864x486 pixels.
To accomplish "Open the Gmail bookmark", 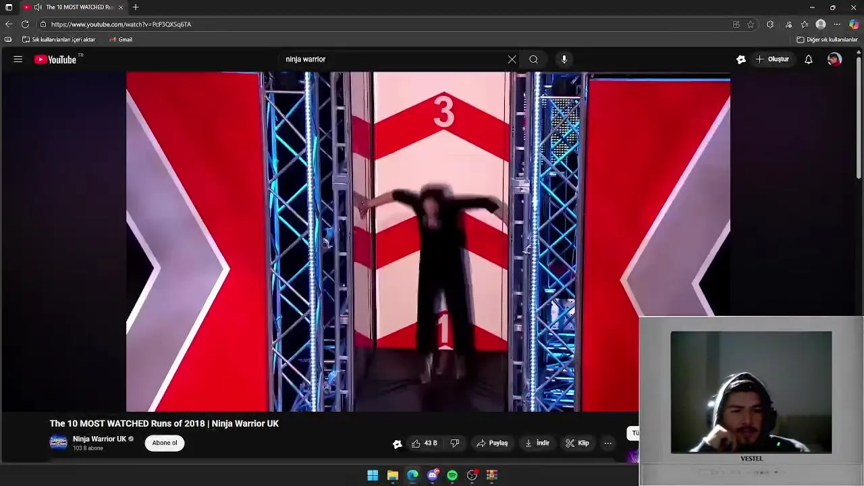I will tap(121, 40).
